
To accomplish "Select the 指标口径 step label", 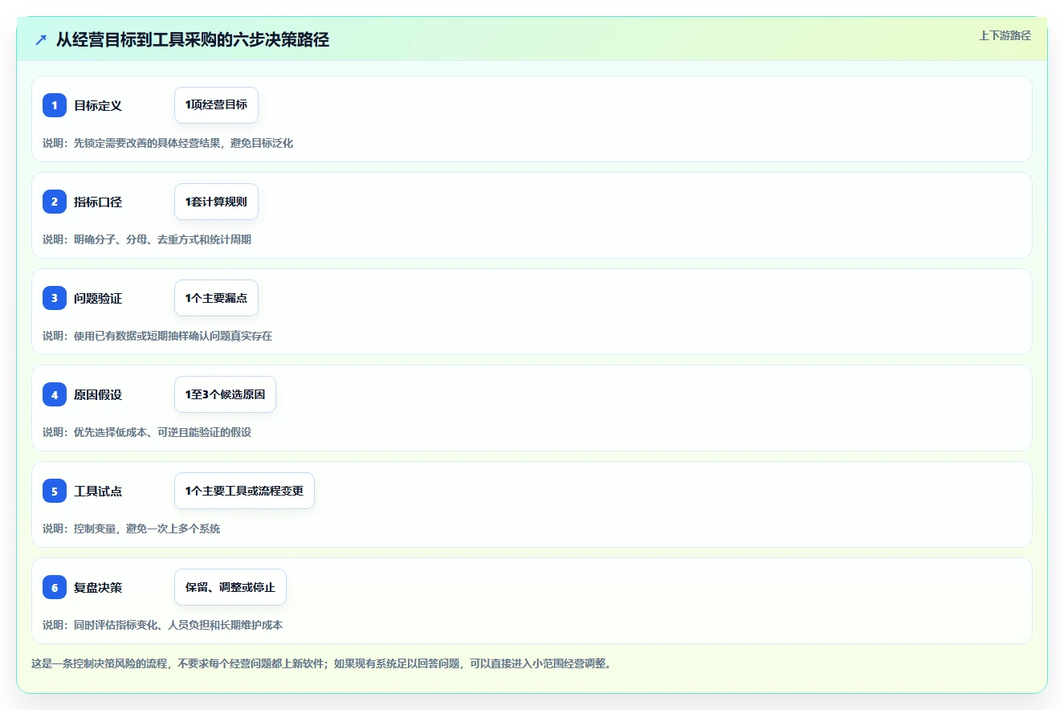I will pyautogui.click(x=98, y=202).
